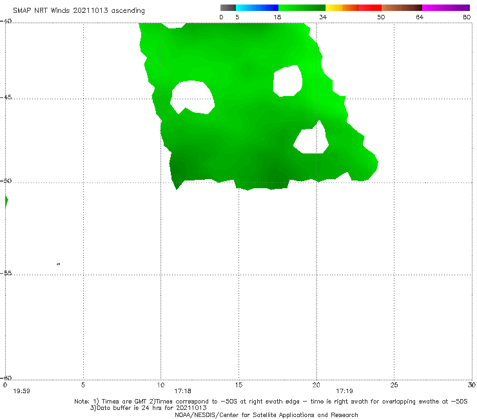Click the swath time label 19:59
The image size is (477, 419).
[x=22, y=391]
